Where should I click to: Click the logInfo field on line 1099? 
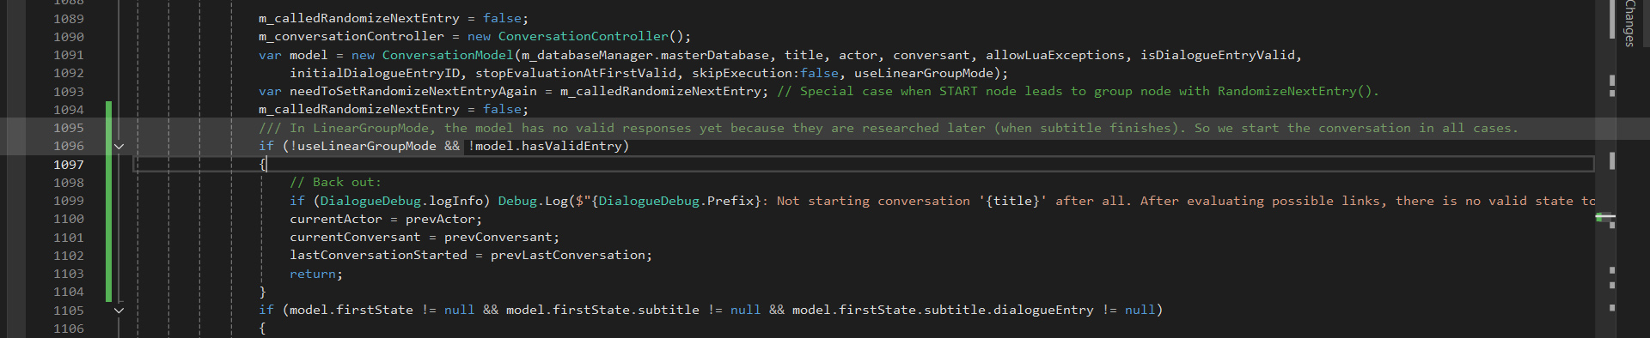[455, 201]
